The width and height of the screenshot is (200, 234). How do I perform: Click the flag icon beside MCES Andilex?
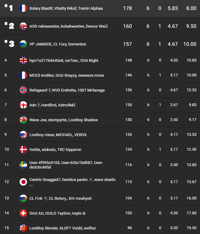pyautogui.click(x=23, y=75)
